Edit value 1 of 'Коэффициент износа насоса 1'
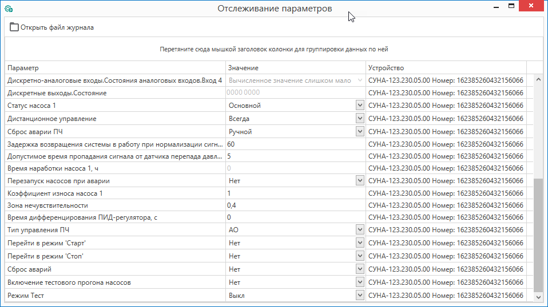 point(296,193)
